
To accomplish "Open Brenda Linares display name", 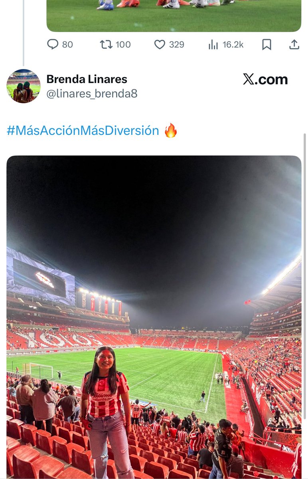I will click(87, 79).
